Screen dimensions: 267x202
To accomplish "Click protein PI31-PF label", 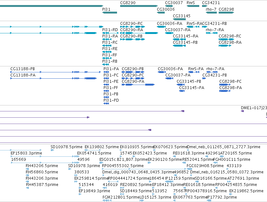I will point(111,88).
